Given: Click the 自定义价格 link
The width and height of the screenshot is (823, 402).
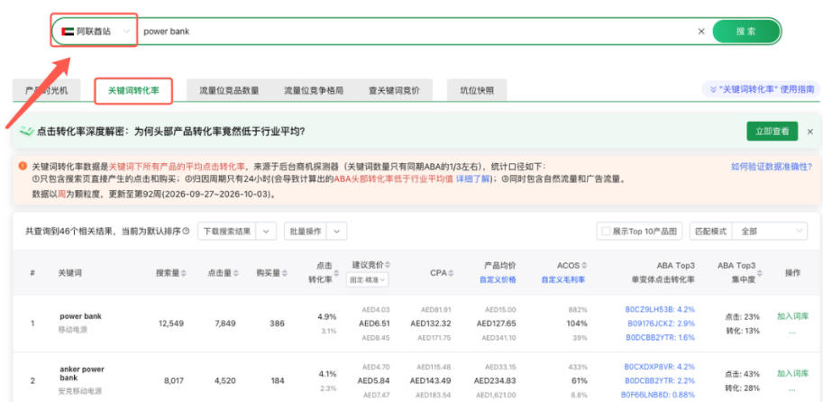Looking at the screenshot, I should [498, 279].
